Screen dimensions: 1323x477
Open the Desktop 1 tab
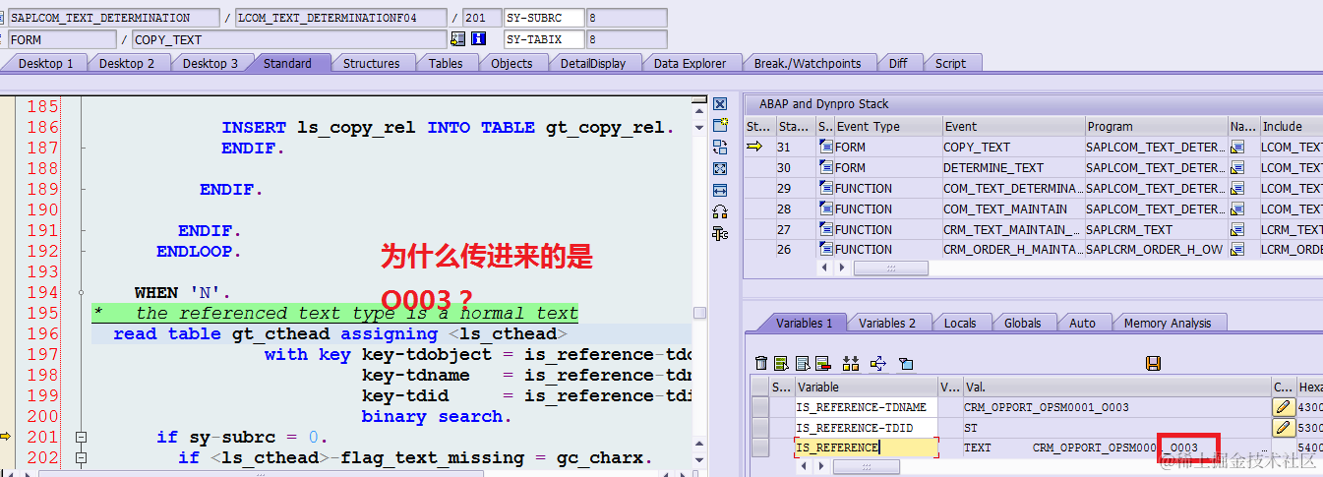tap(46, 63)
